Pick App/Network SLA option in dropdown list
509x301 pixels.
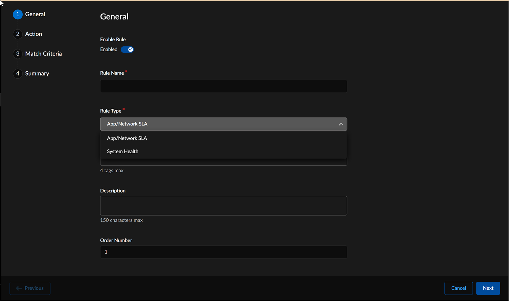(x=127, y=138)
